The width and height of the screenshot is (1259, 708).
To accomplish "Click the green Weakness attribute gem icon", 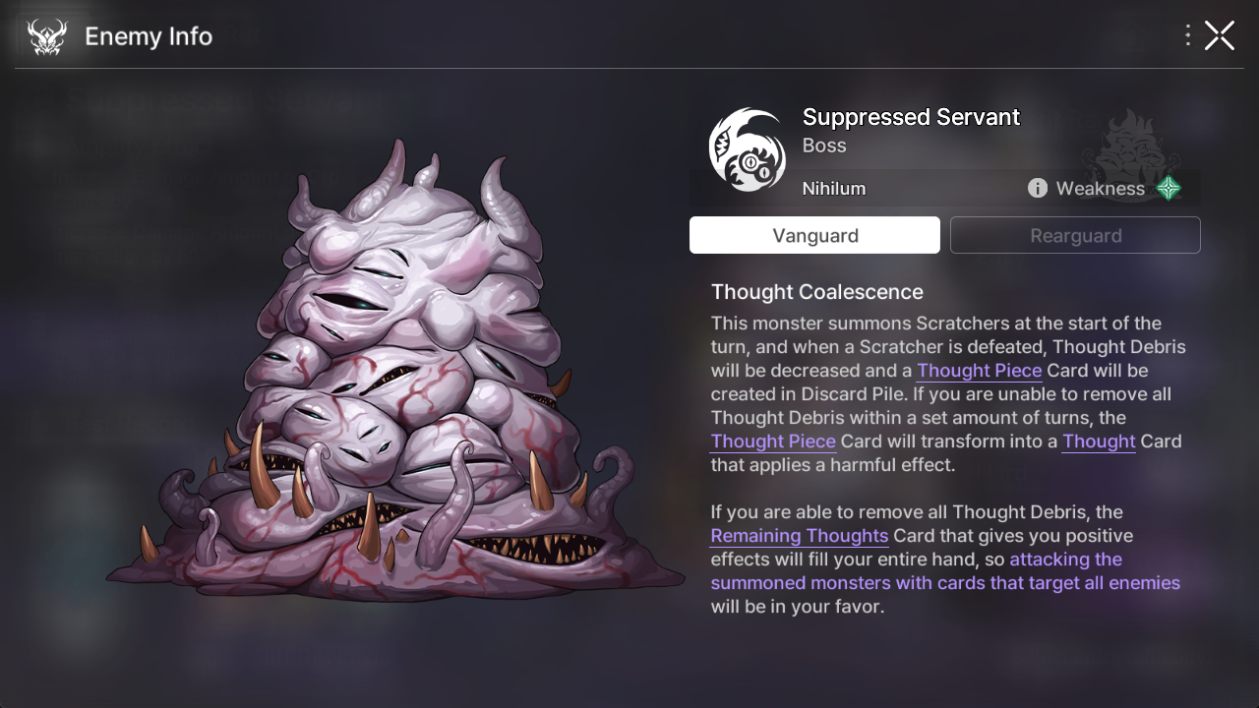I will click(x=1169, y=188).
